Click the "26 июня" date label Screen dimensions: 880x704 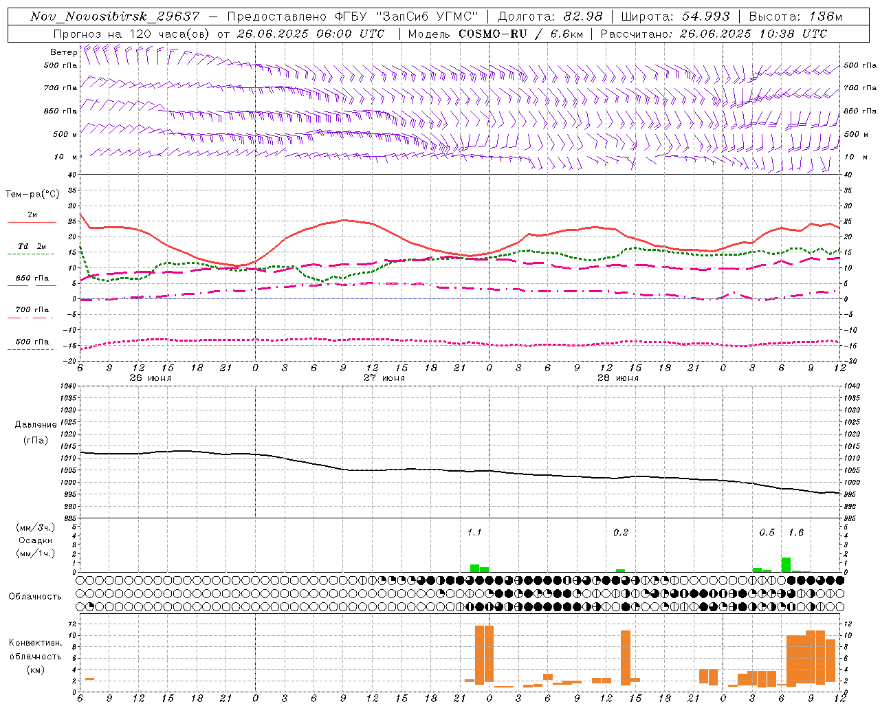tap(150, 378)
